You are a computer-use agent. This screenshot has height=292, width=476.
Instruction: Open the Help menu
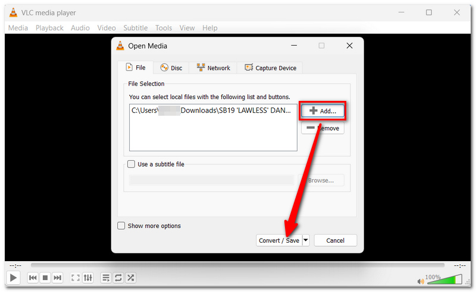(210, 28)
